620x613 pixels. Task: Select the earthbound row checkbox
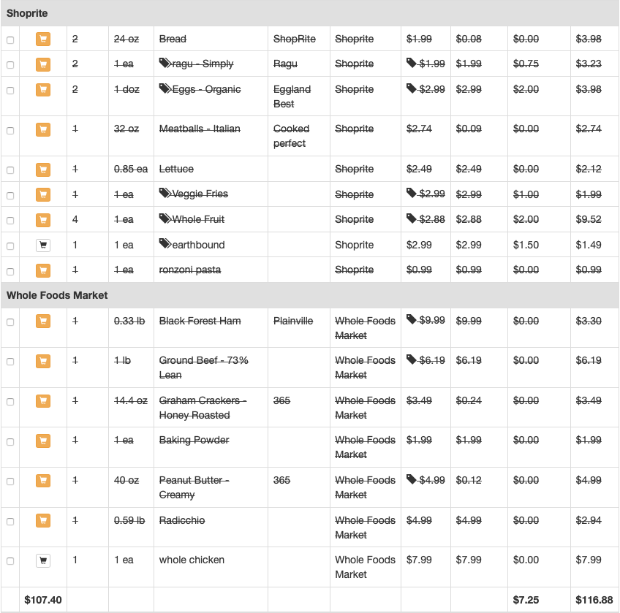(10, 245)
